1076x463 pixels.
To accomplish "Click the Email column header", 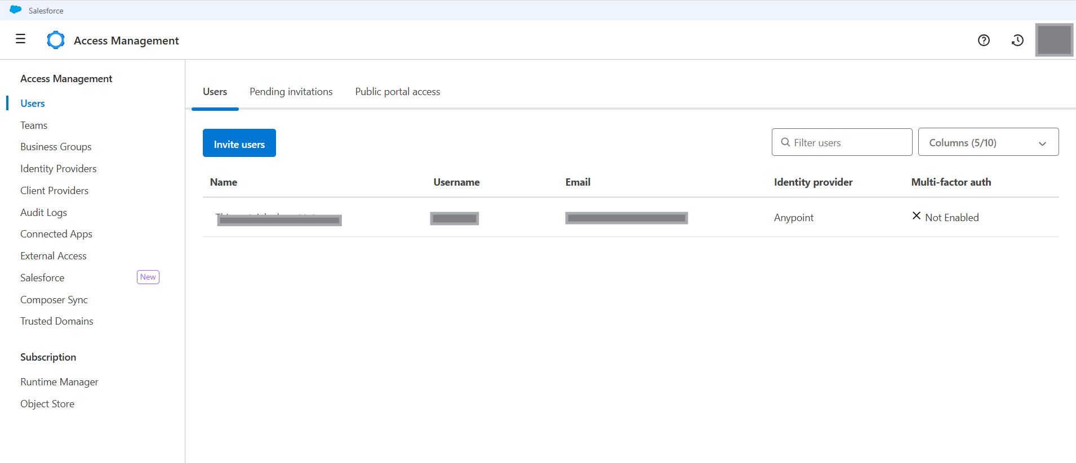I will [578, 182].
